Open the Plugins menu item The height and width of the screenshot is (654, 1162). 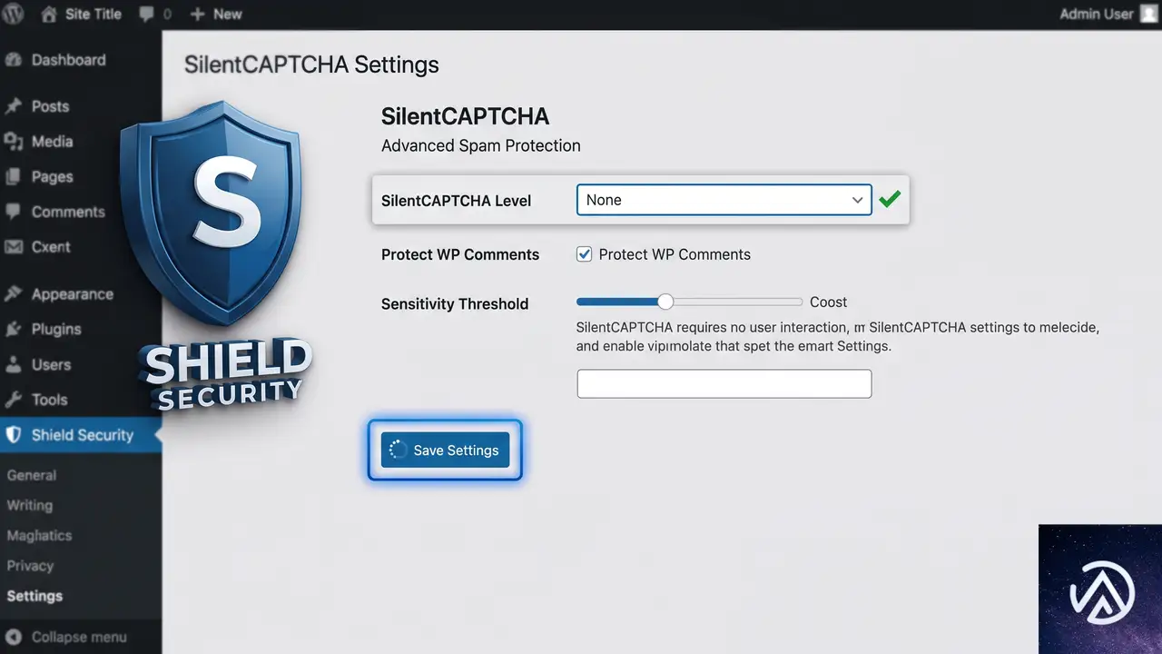(56, 329)
